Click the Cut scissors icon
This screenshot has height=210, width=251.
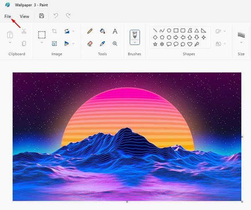(x=24, y=31)
